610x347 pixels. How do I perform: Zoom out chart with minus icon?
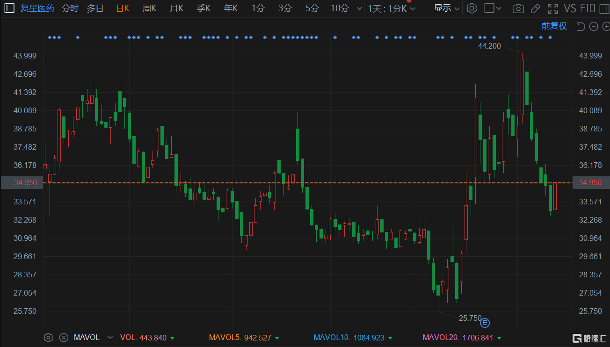(593, 27)
